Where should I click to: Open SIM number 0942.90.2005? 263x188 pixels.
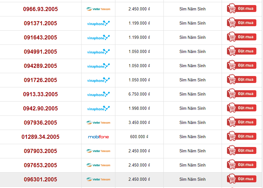coord(40,109)
